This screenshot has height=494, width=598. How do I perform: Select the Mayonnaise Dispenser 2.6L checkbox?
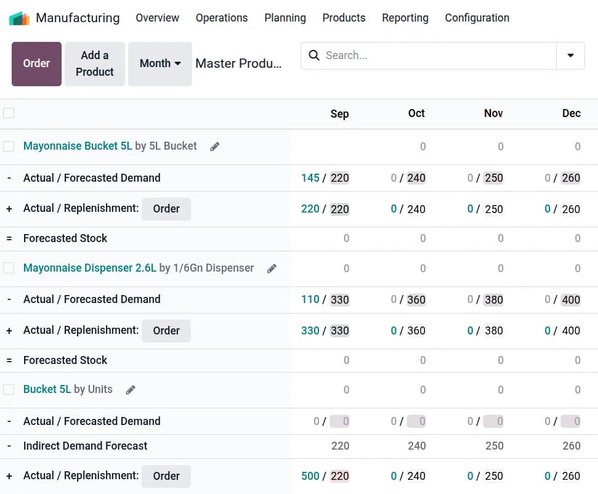pos(9,268)
